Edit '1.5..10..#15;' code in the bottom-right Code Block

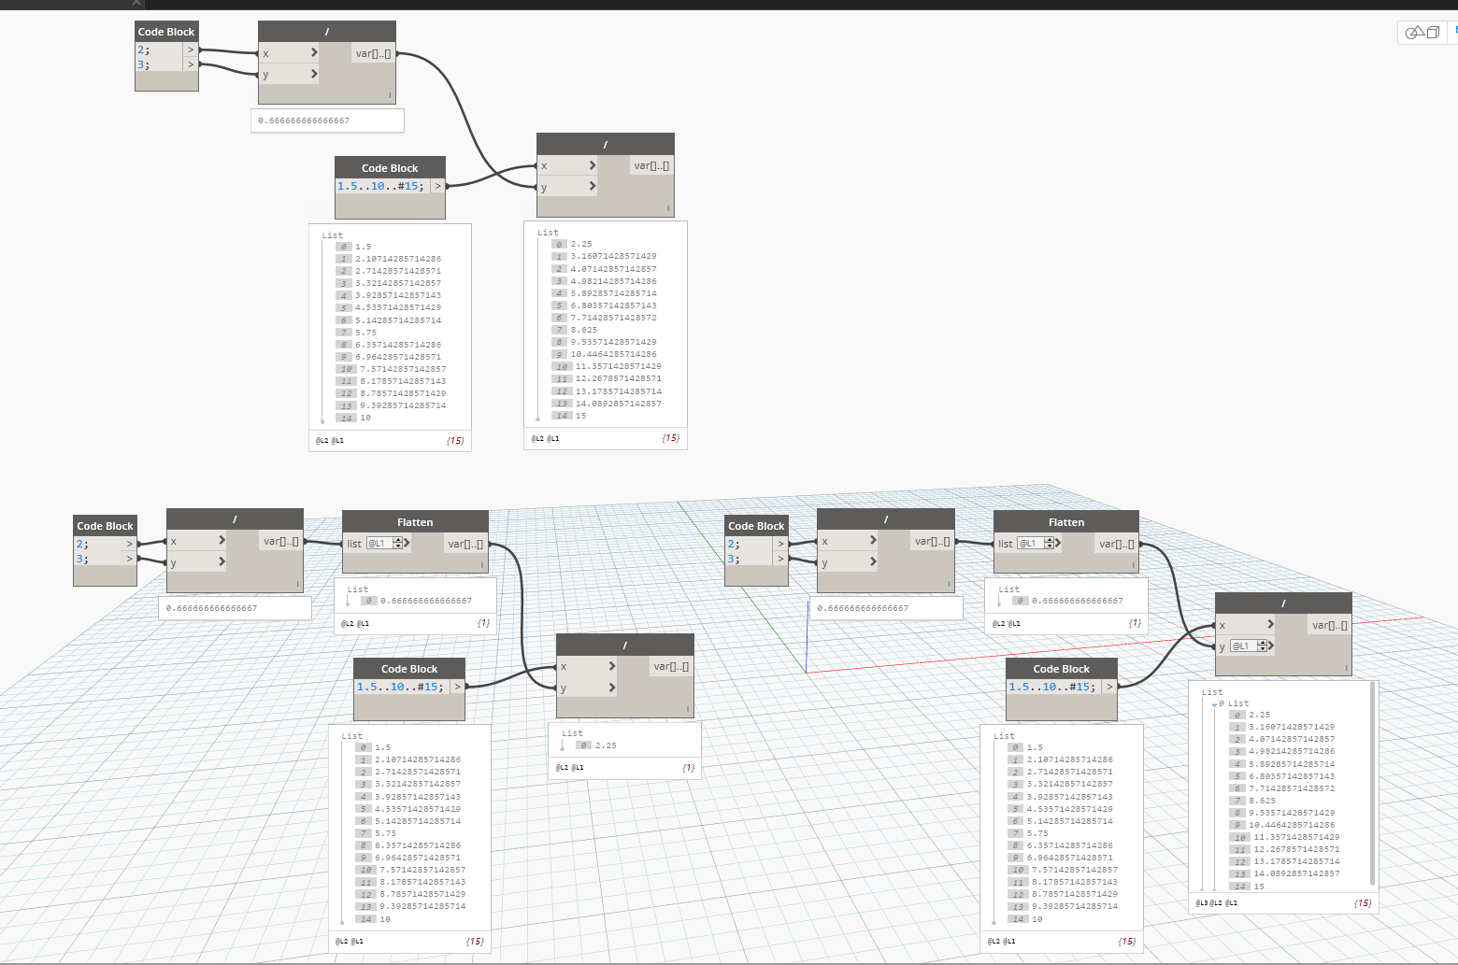(1052, 687)
